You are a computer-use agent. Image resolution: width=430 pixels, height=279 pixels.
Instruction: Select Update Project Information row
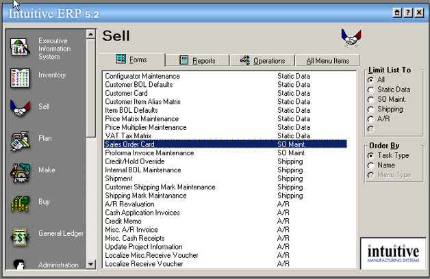(225, 247)
